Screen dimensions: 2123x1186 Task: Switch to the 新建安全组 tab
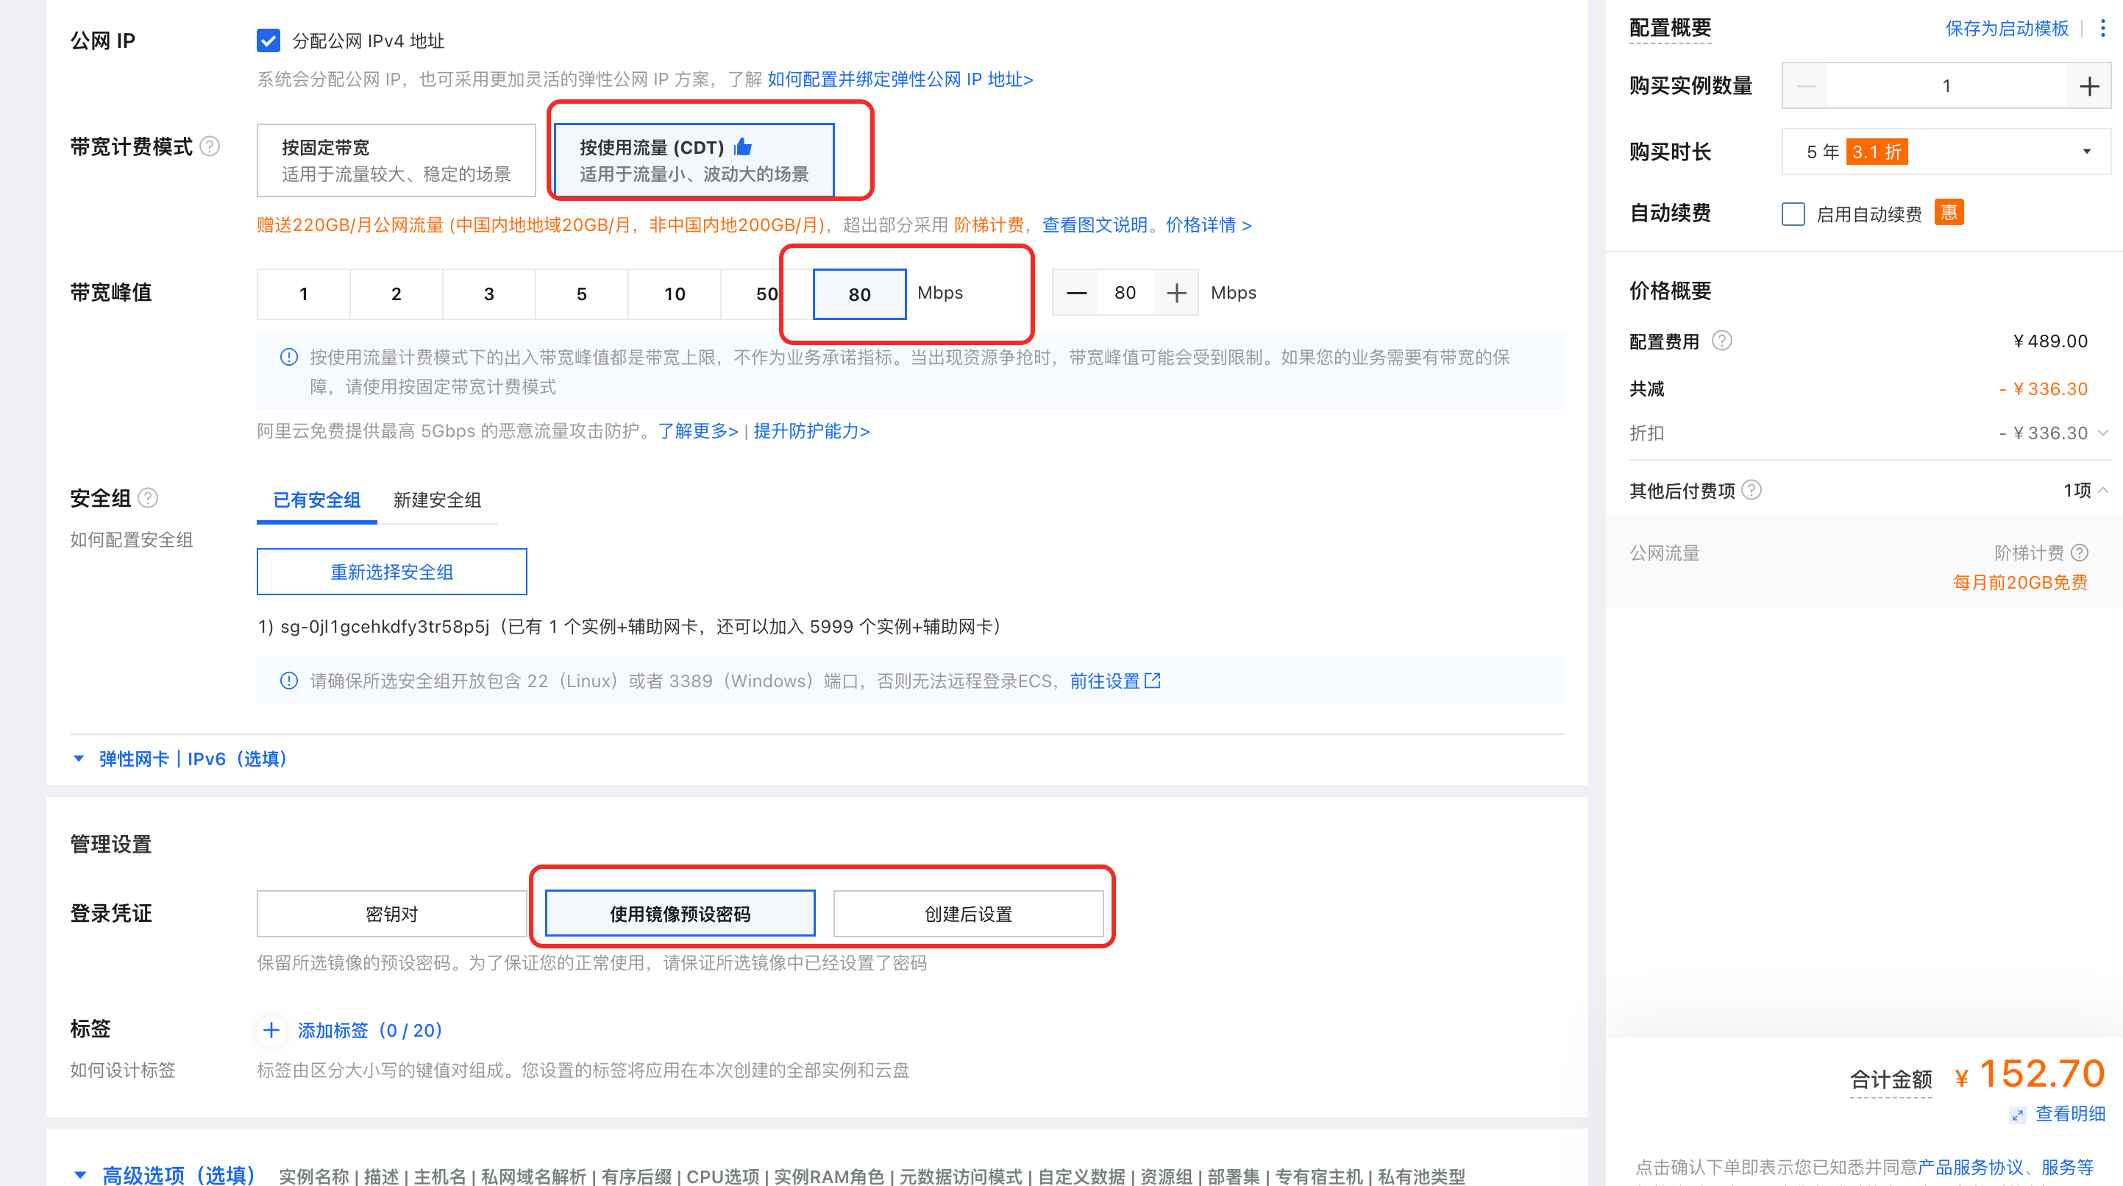pos(437,500)
